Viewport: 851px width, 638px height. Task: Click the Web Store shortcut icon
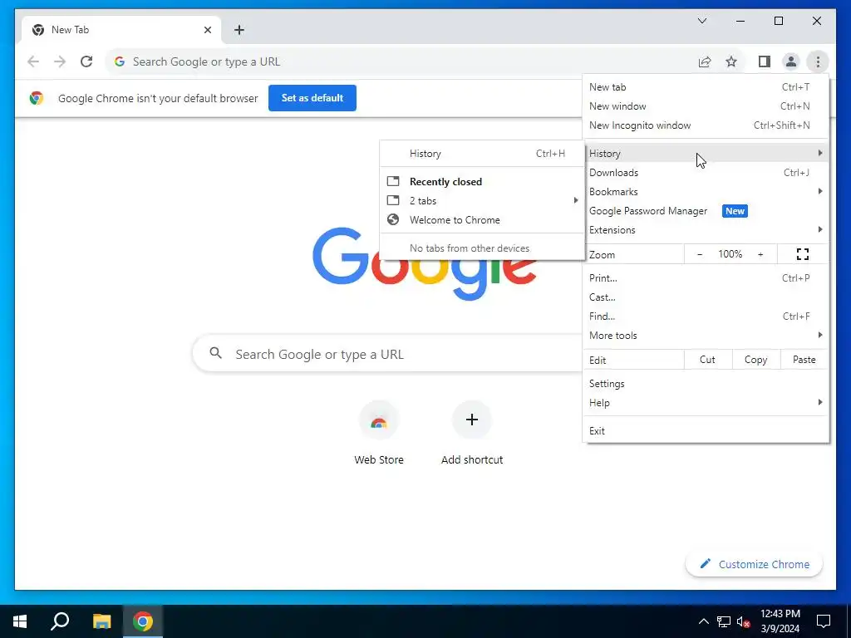(x=379, y=420)
